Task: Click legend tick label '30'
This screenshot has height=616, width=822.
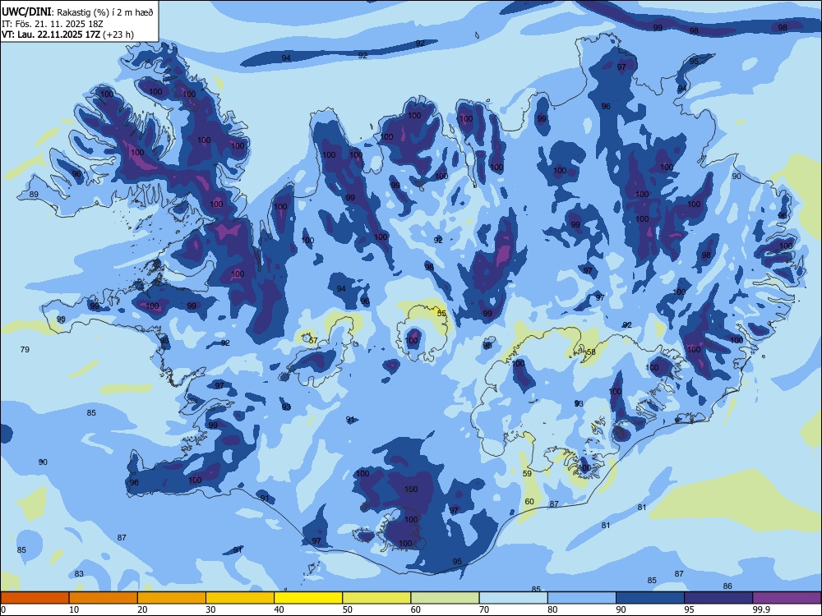Action: coord(210,609)
